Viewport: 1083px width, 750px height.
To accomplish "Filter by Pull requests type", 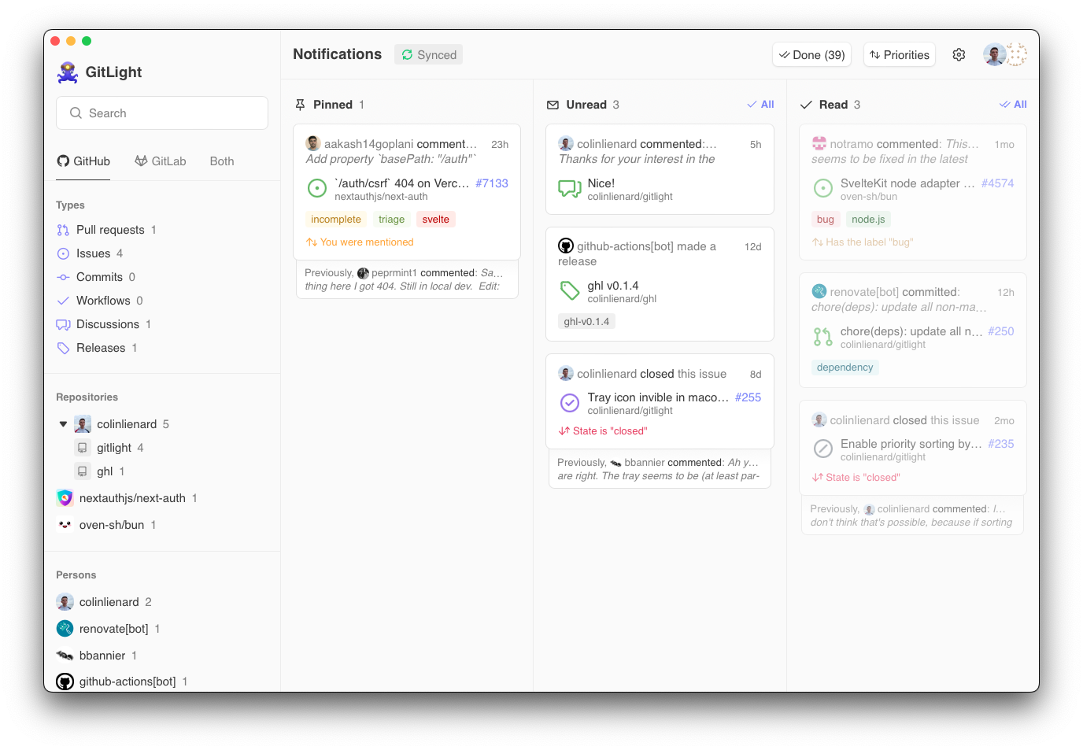I will (107, 230).
